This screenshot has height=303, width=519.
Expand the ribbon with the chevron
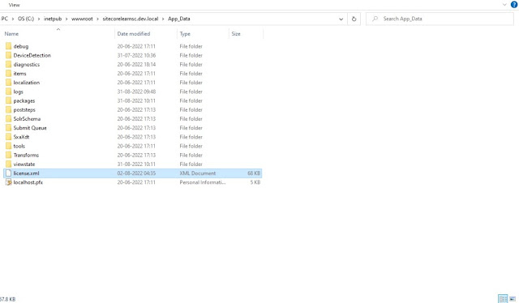pyautogui.click(x=504, y=5)
